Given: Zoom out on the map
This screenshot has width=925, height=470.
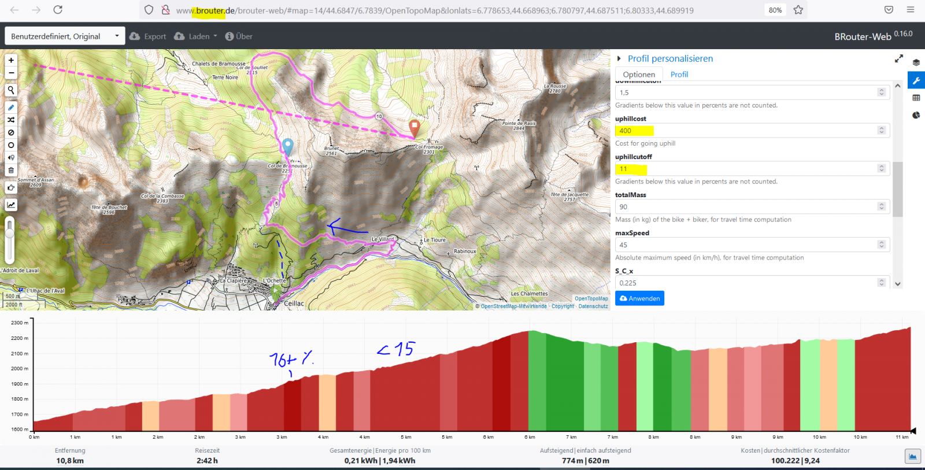Looking at the screenshot, I should pyautogui.click(x=11, y=73).
